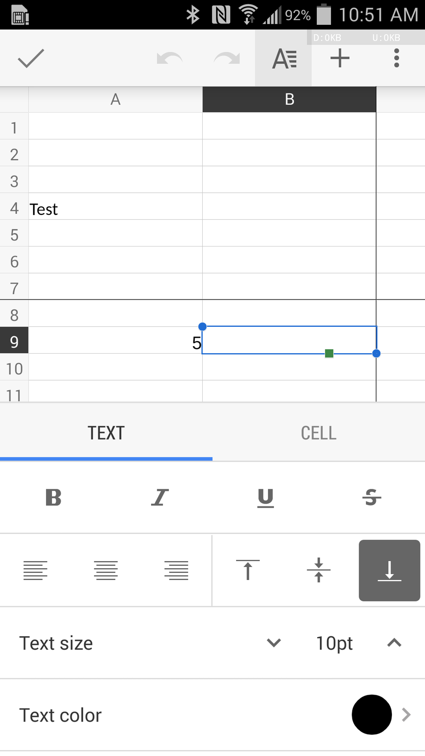Viewport: 425px width, 756px height.
Task: Click the Redo icon
Action: (x=226, y=58)
